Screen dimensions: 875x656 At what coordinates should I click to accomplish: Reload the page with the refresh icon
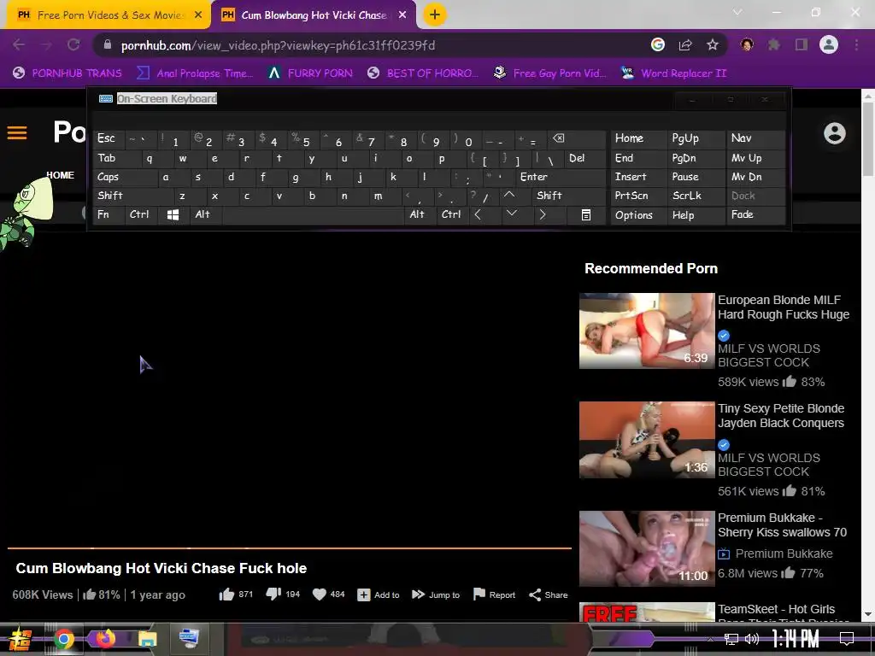pos(73,45)
